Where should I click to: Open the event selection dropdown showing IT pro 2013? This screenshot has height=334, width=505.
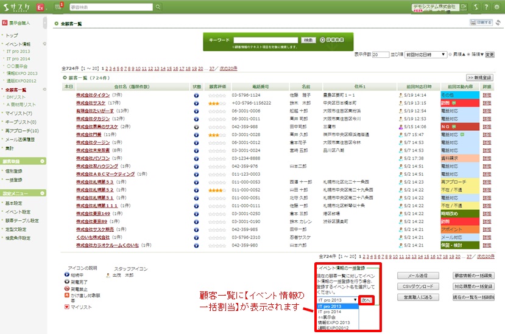point(337,300)
